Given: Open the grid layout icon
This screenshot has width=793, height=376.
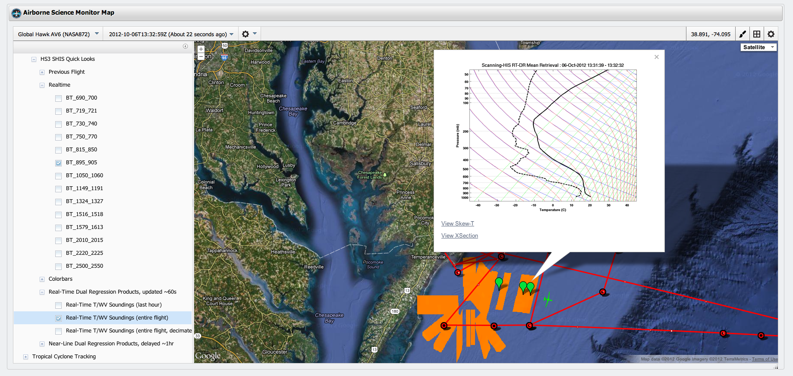Looking at the screenshot, I should pos(757,34).
